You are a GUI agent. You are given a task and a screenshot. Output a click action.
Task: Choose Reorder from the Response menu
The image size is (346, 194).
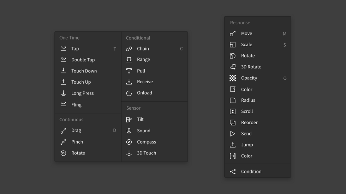pos(257,122)
